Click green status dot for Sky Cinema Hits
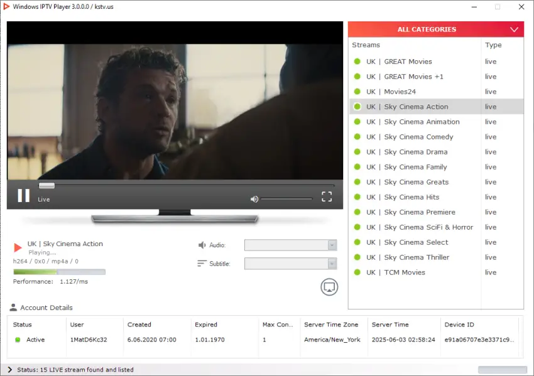 pyautogui.click(x=357, y=197)
